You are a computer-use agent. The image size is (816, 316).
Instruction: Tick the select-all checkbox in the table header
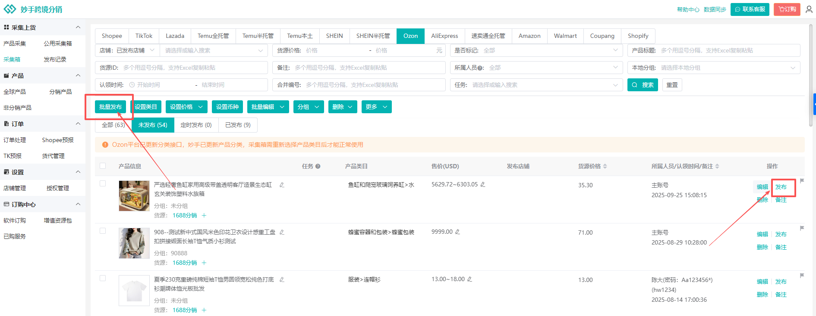[103, 166]
